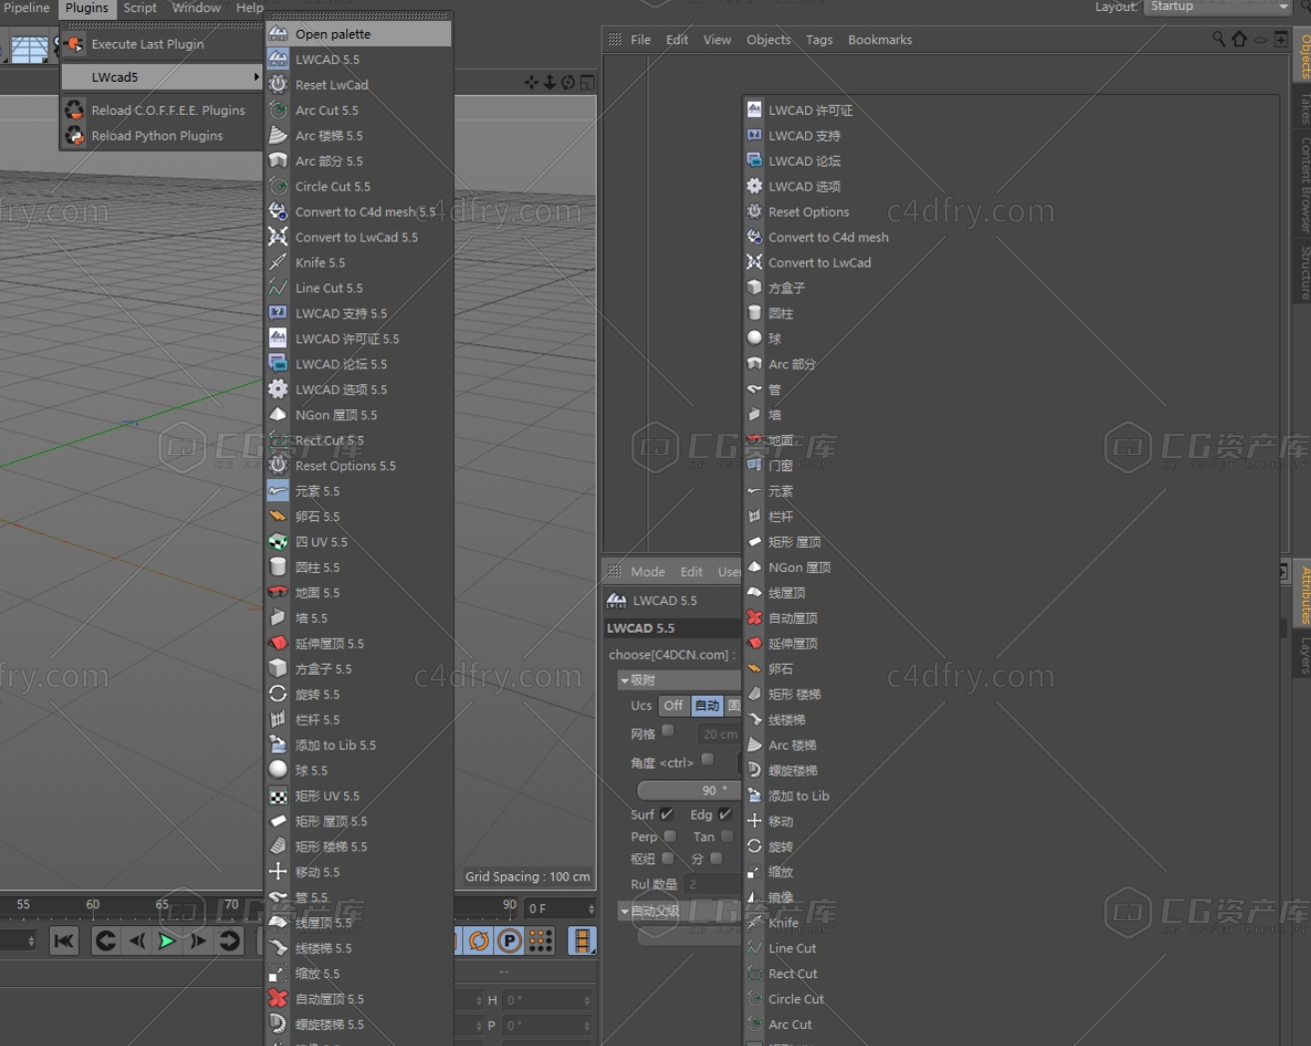Click the Rul 数量 input field
This screenshot has width=1311, height=1046.
711,884
